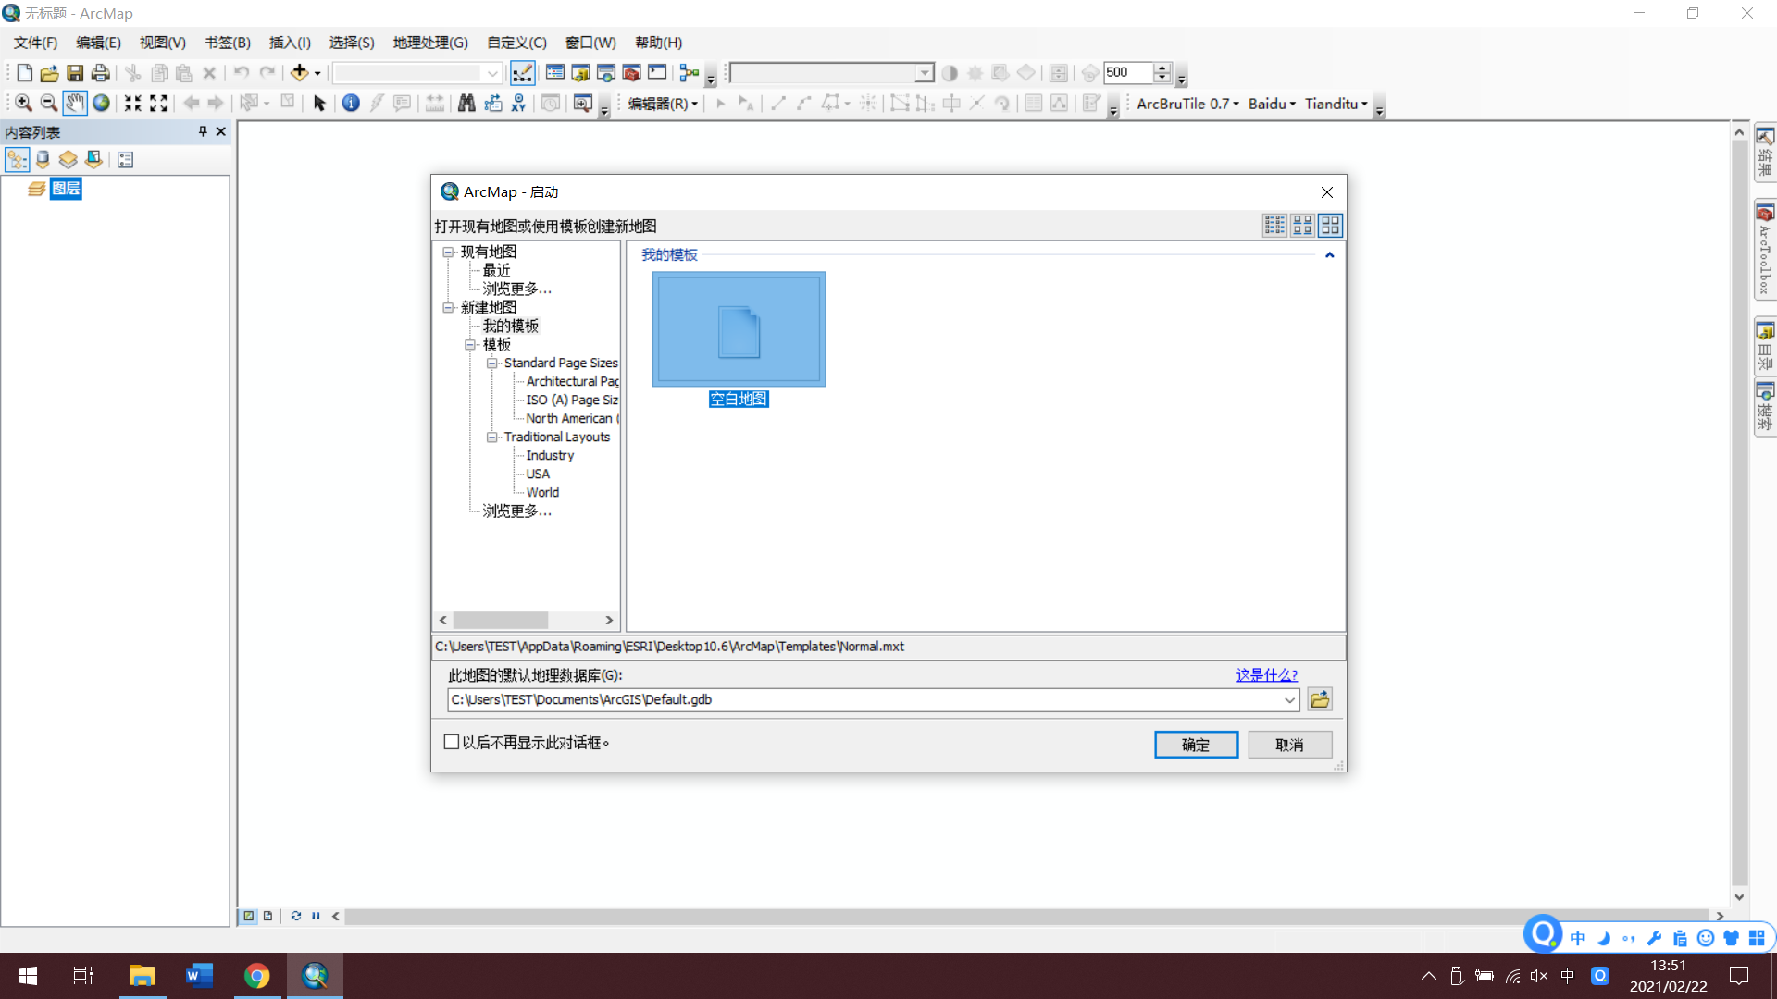Open the Search window icon in toolbar
This screenshot has height=999, width=1777.
tap(606, 73)
